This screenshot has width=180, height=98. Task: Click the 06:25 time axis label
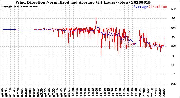tap(46, 93)
